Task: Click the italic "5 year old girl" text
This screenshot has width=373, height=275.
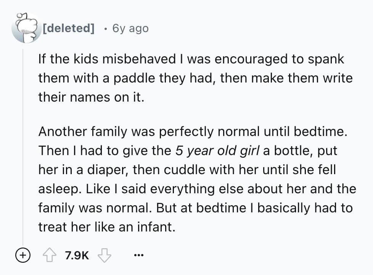Action: 217,150
